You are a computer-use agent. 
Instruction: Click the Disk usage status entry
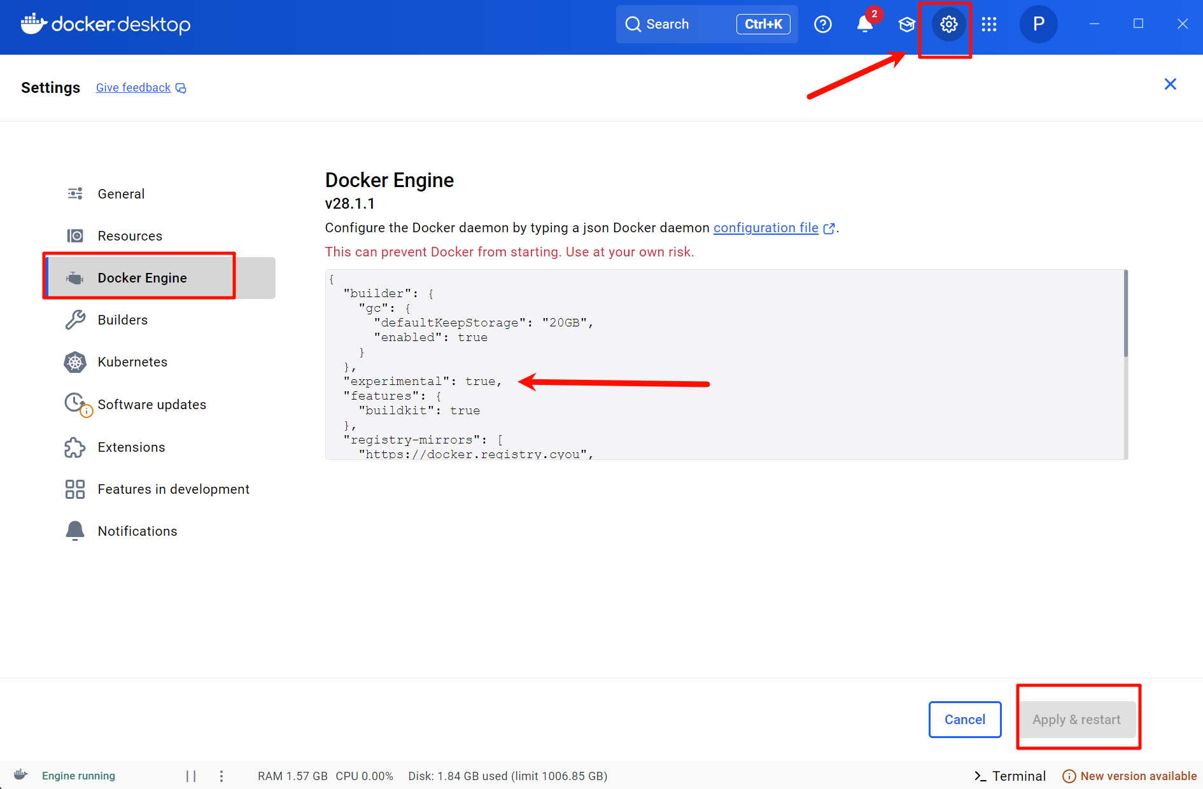click(508, 776)
